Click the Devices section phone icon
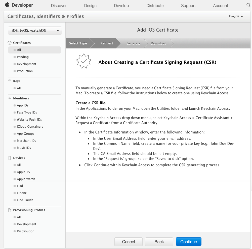 [10, 158]
